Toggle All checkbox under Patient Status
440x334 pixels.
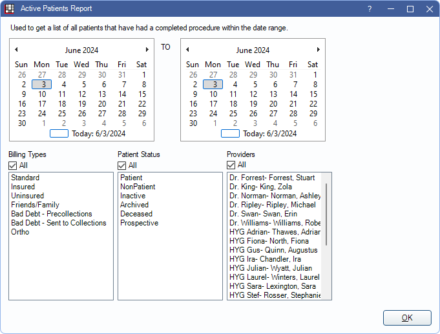[122, 165]
